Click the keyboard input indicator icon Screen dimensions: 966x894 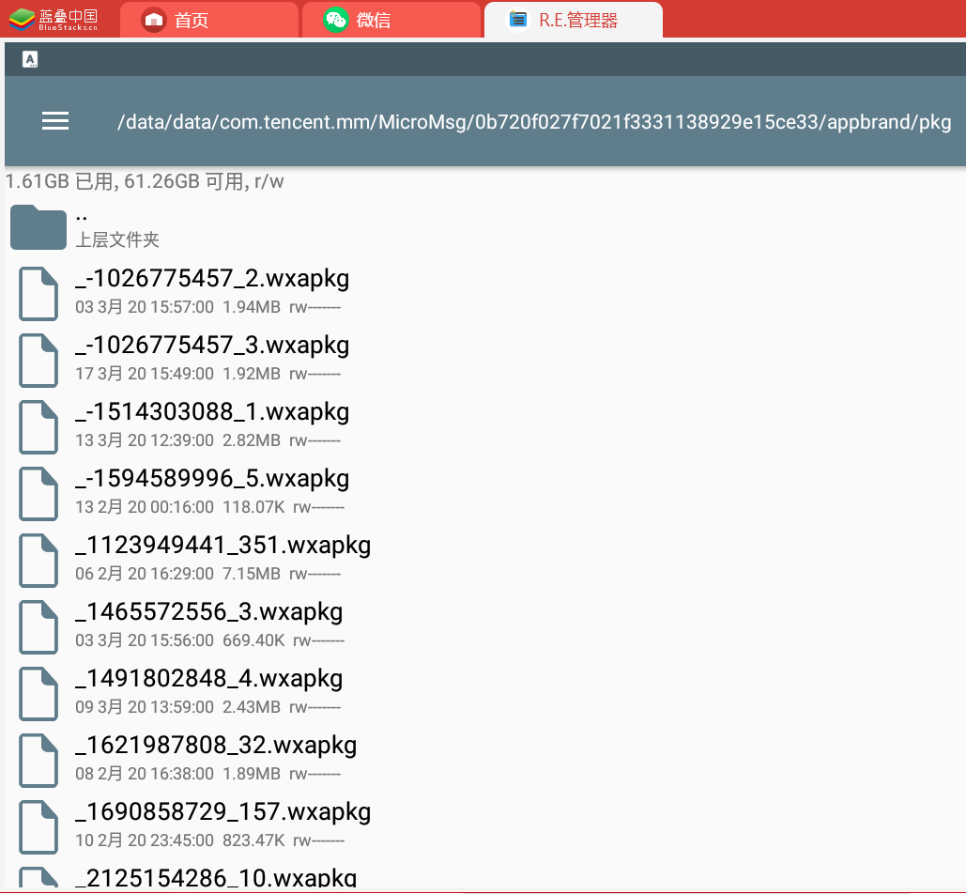coord(30,59)
